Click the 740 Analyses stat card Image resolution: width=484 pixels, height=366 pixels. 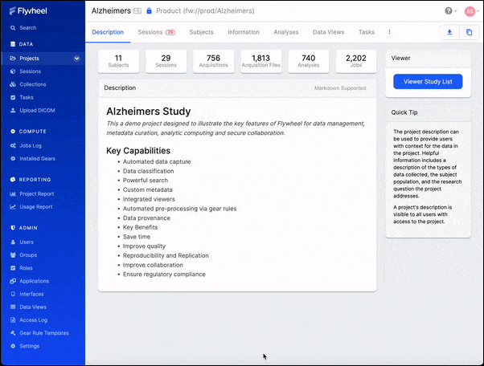(x=309, y=61)
